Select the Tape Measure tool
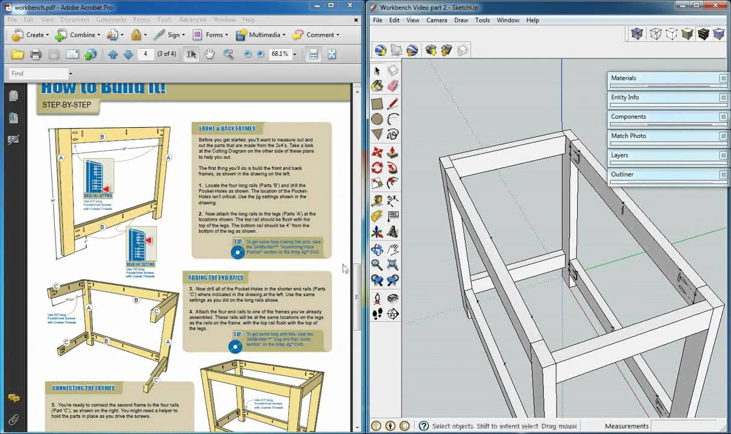Screen dimensions: 731x434 [377, 201]
